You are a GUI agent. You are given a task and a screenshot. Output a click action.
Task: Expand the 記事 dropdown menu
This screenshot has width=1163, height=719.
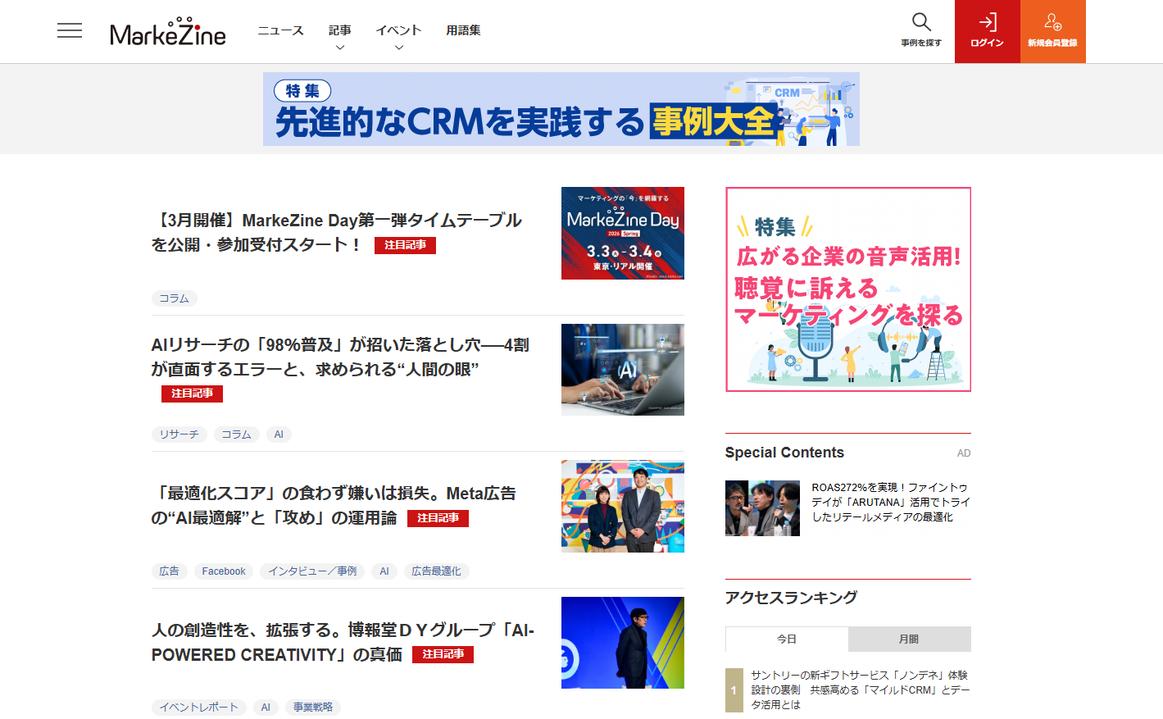[339, 36]
